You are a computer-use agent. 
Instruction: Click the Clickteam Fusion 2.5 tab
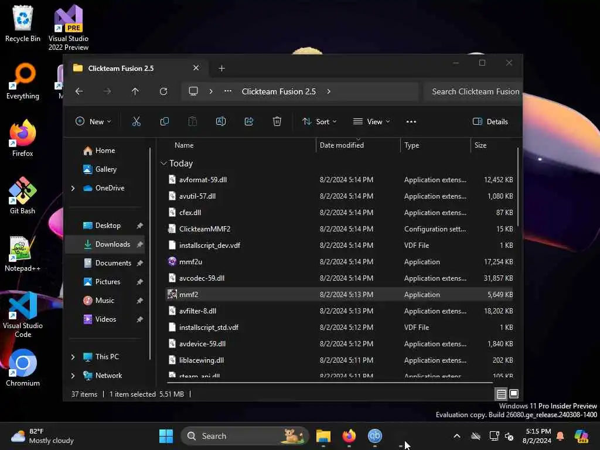click(136, 68)
